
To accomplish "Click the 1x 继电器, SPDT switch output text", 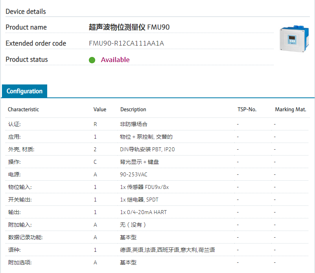I will 139,200.
